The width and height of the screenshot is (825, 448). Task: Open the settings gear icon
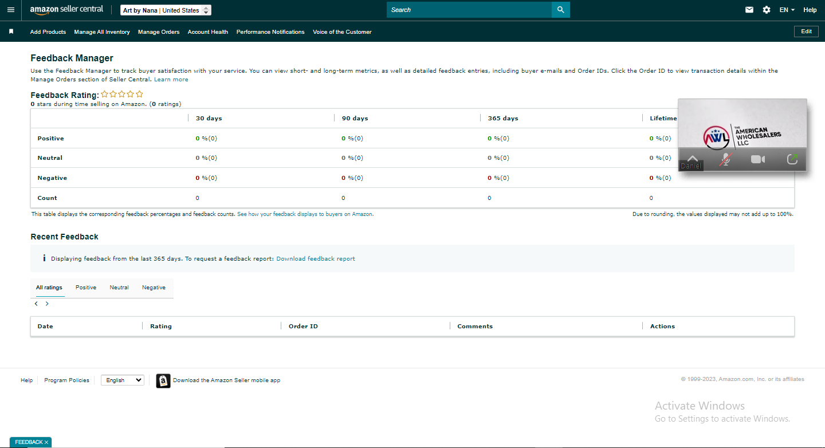coord(767,10)
